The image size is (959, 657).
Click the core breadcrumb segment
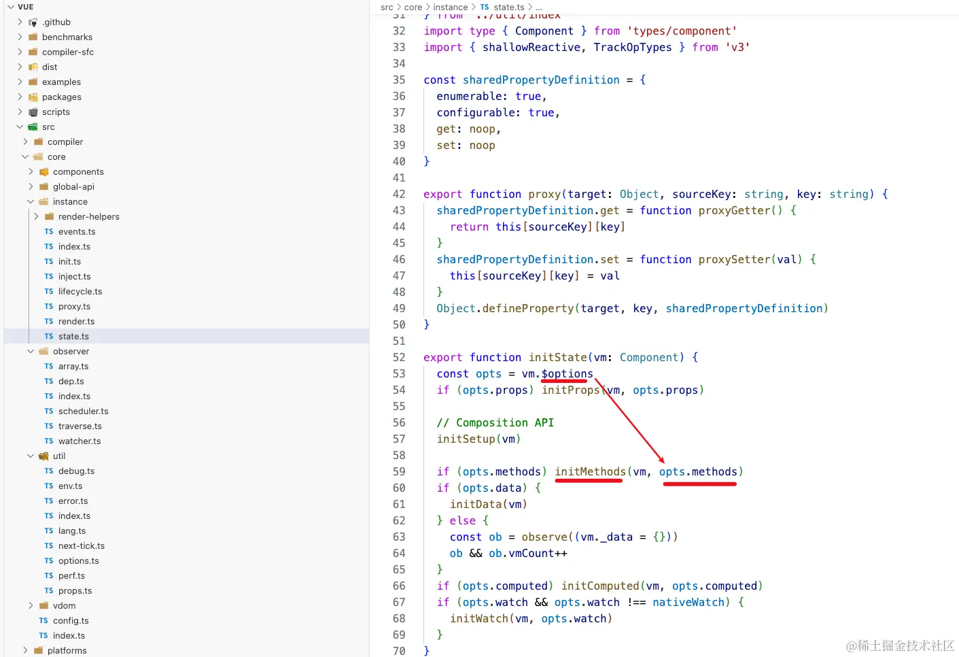(x=413, y=7)
